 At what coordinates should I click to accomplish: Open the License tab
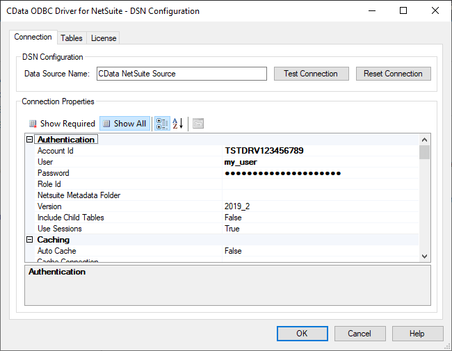pyautogui.click(x=104, y=38)
